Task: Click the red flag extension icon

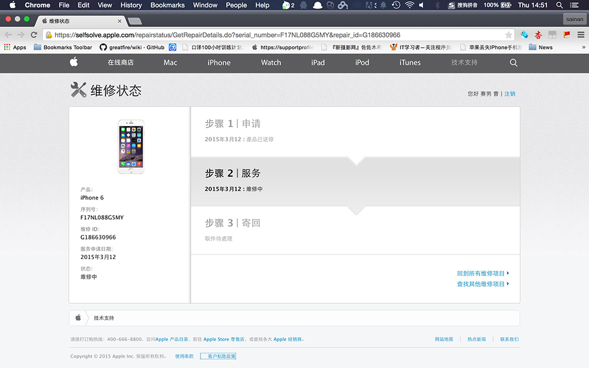Action: point(567,35)
